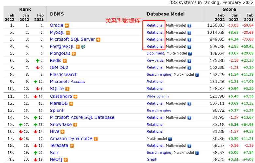
Task: Click the plus icon beside Cassandra
Action: click(75, 97)
